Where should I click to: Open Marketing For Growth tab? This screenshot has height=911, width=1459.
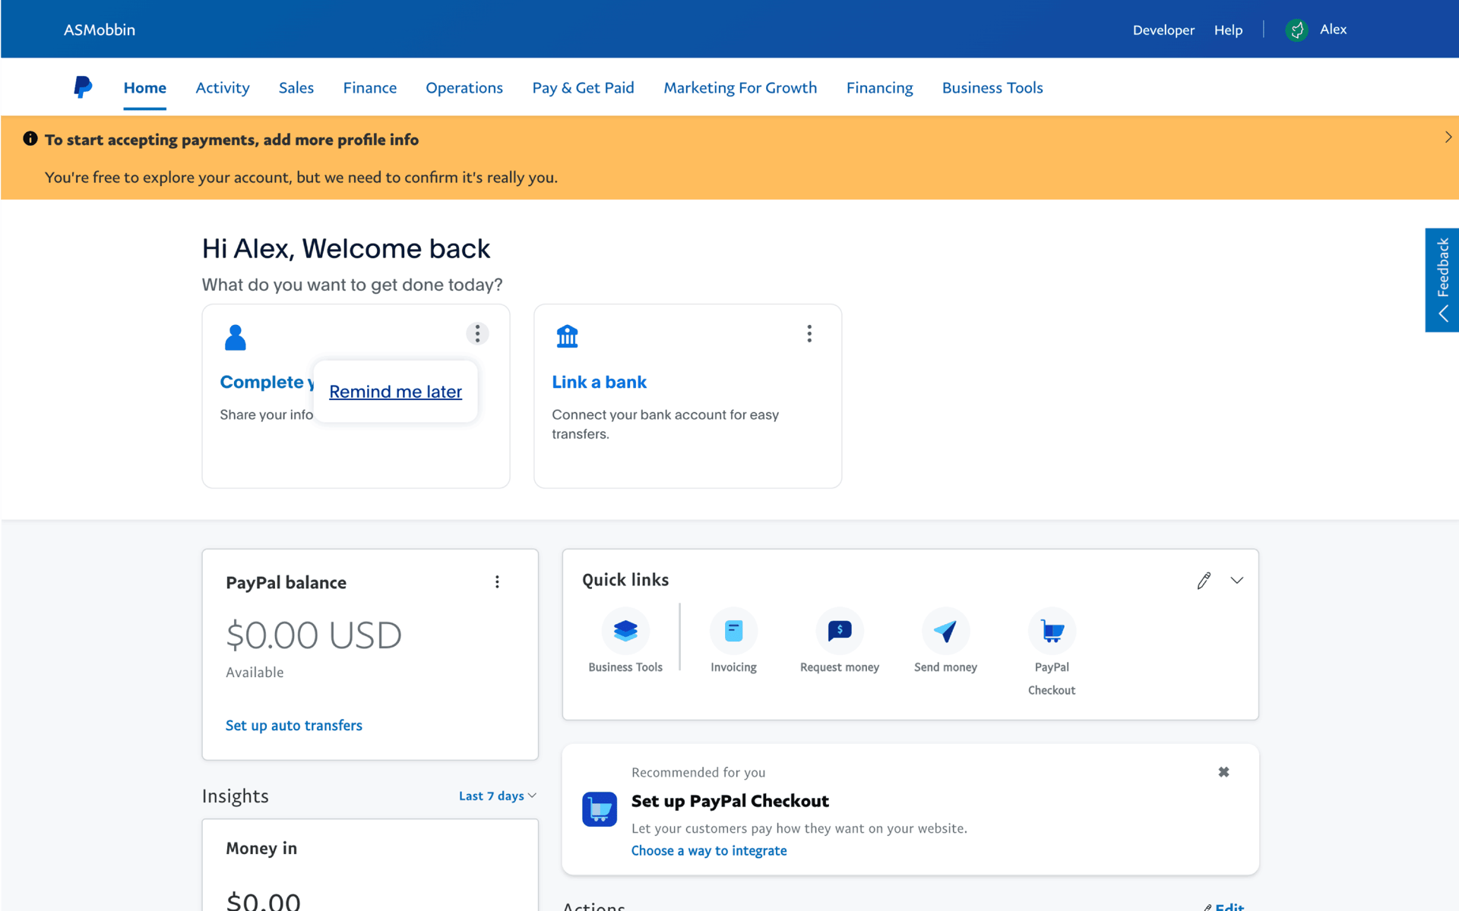coord(740,88)
